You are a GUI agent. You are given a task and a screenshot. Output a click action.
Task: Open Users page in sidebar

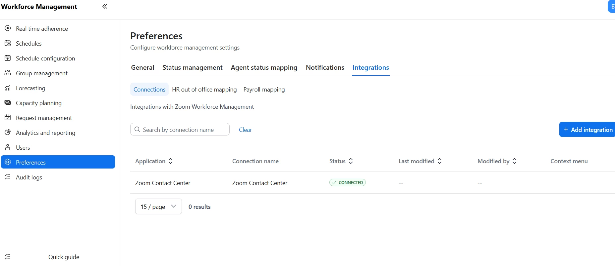tap(23, 147)
